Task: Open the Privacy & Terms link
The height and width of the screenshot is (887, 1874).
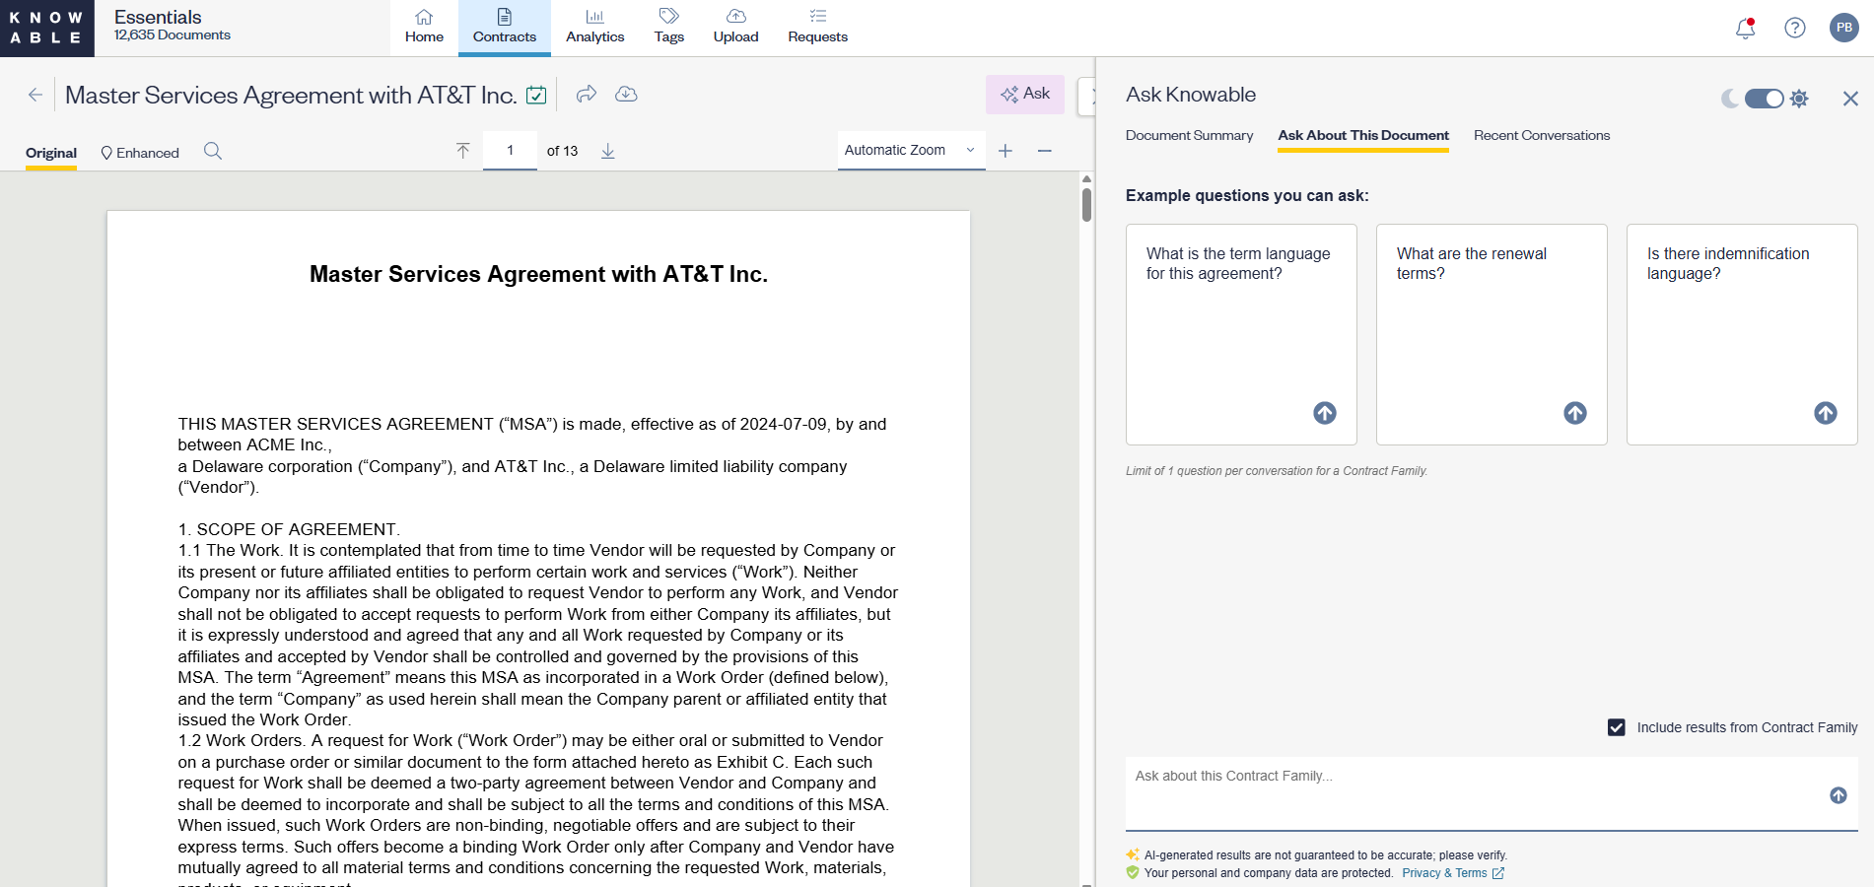Action: click(x=1452, y=873)
